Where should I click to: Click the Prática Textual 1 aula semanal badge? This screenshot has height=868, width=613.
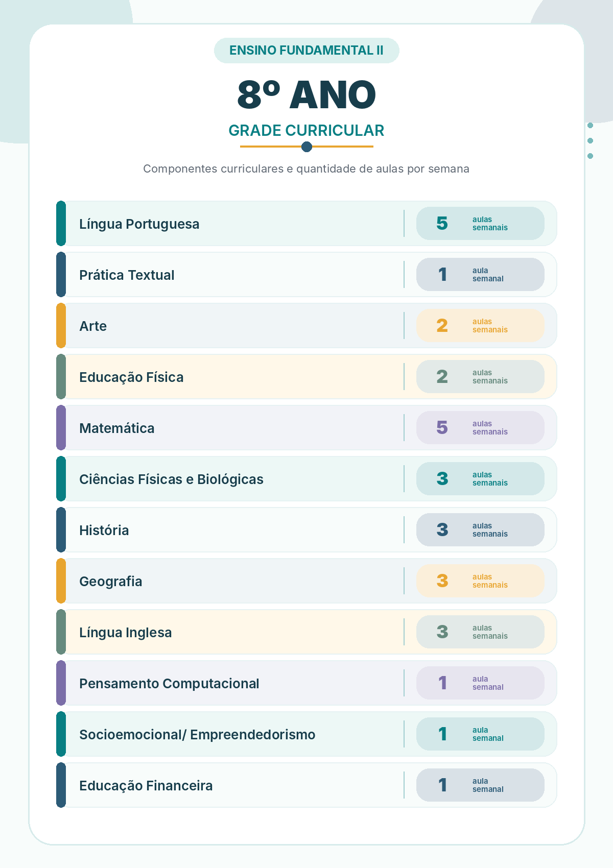click(x=480, y=275)
